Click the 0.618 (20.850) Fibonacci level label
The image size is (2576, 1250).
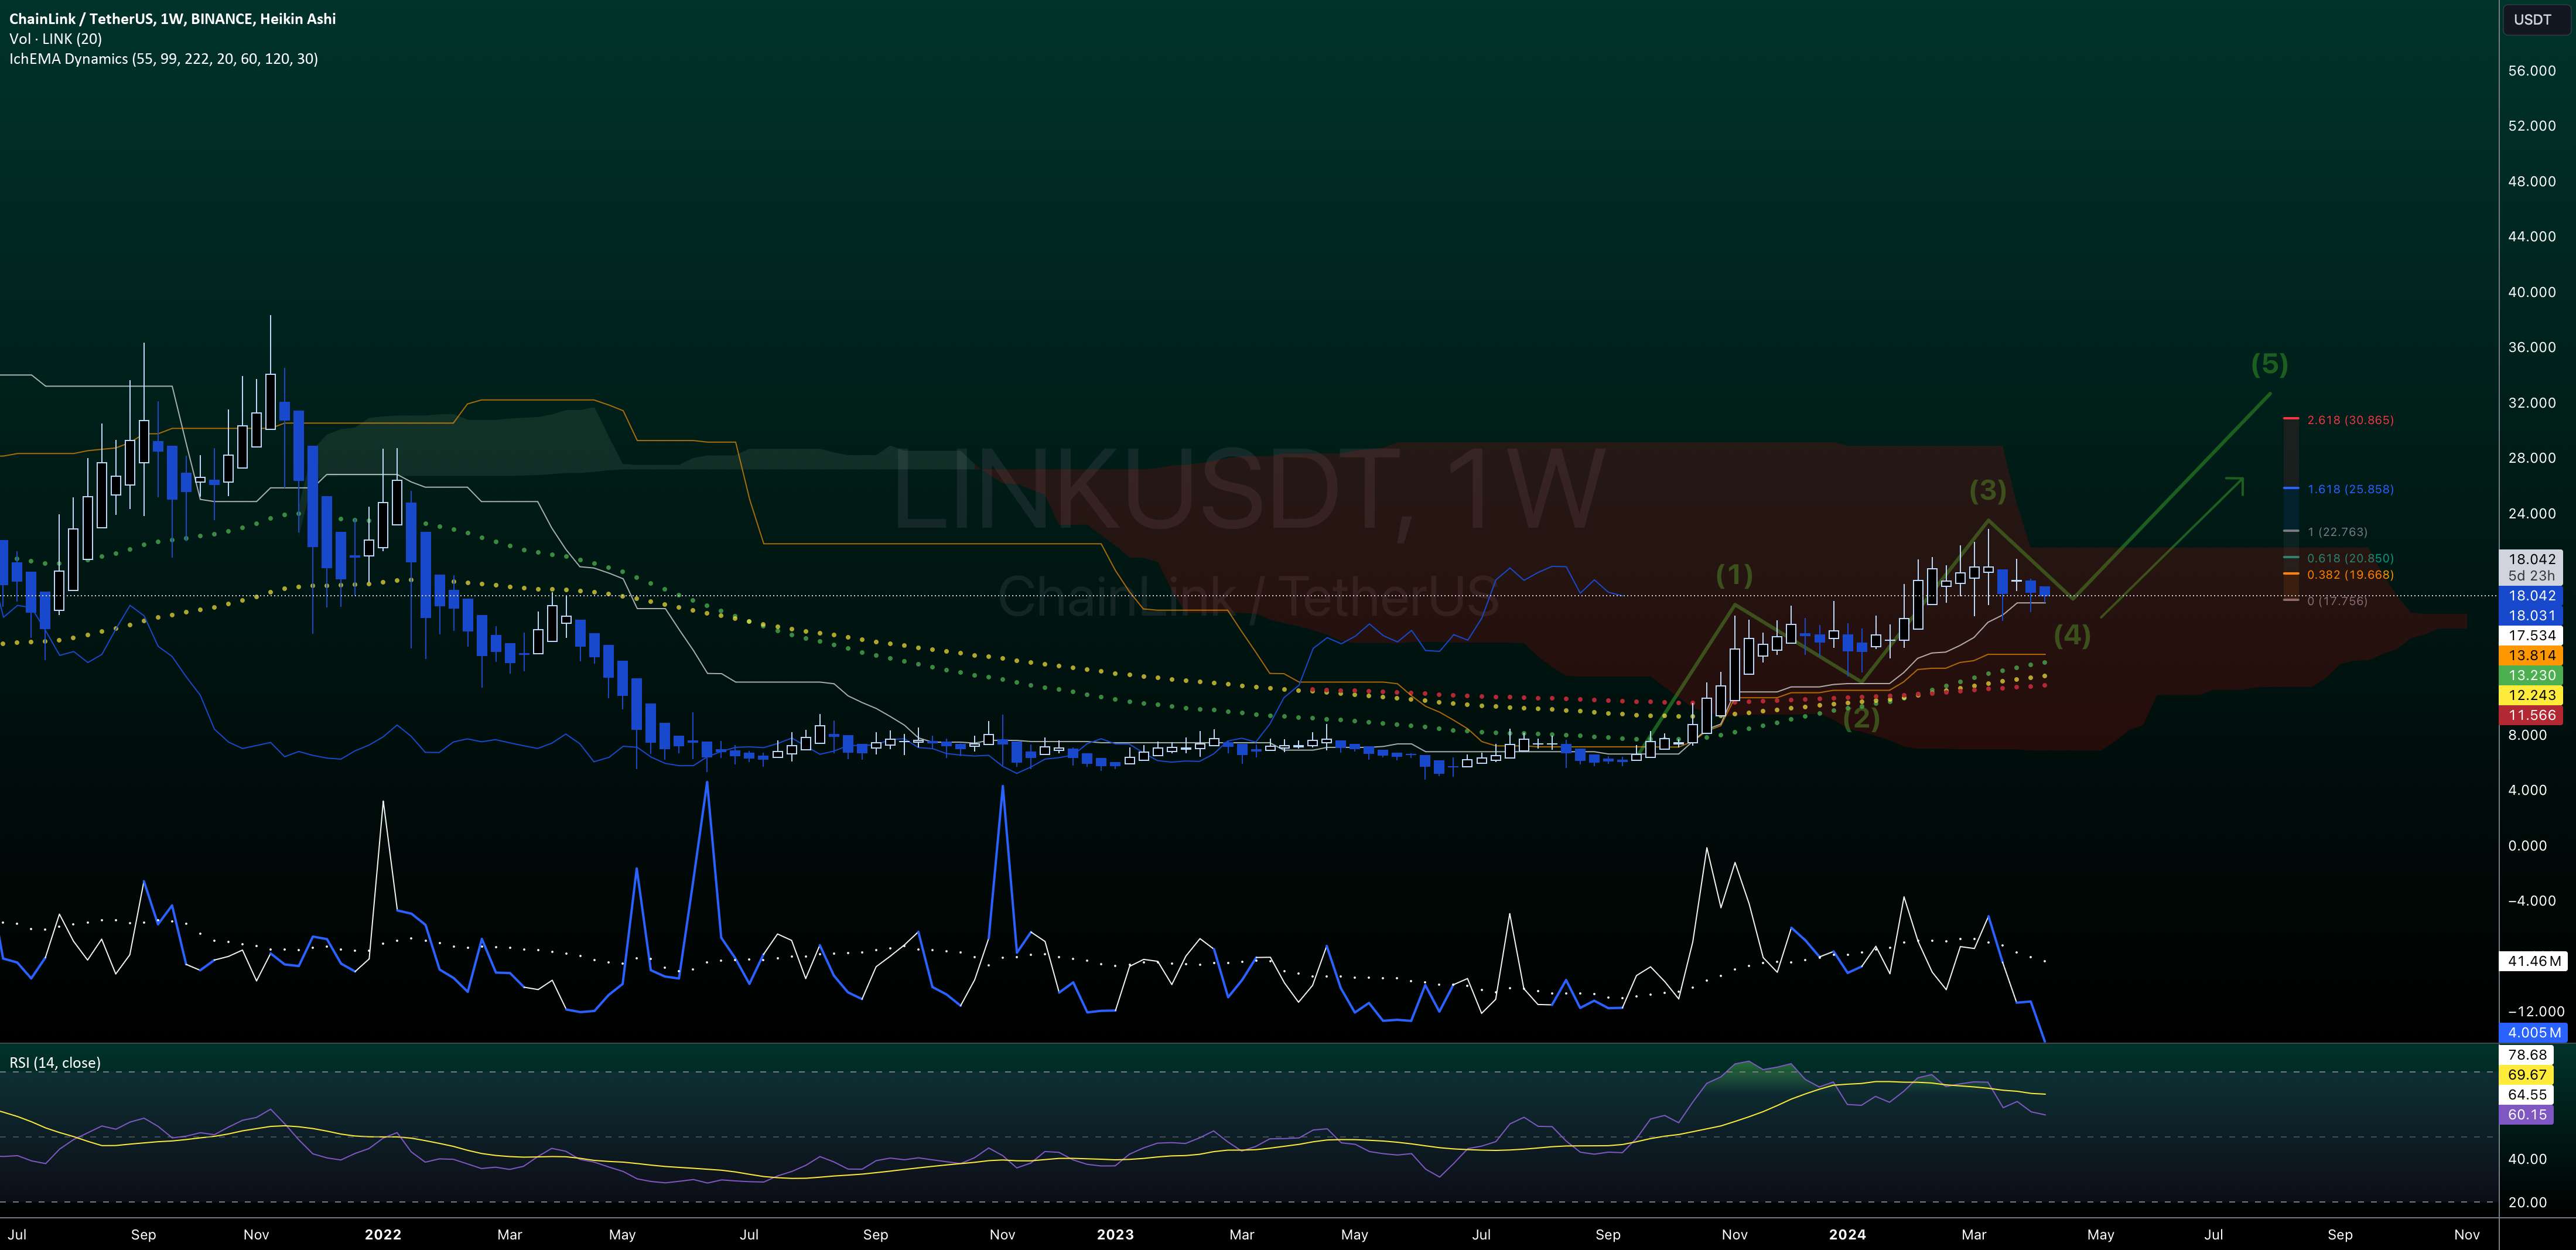click(2350, 558)
